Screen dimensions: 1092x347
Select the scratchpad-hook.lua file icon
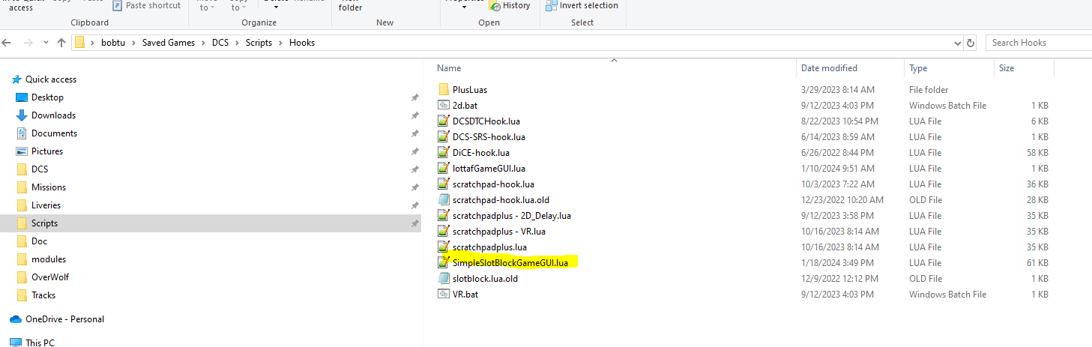pyautogui.click(x=444, y=184)
